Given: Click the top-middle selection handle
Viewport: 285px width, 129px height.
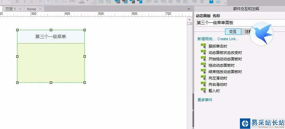Looking at the screenshot, I should [x=51, y=30].
